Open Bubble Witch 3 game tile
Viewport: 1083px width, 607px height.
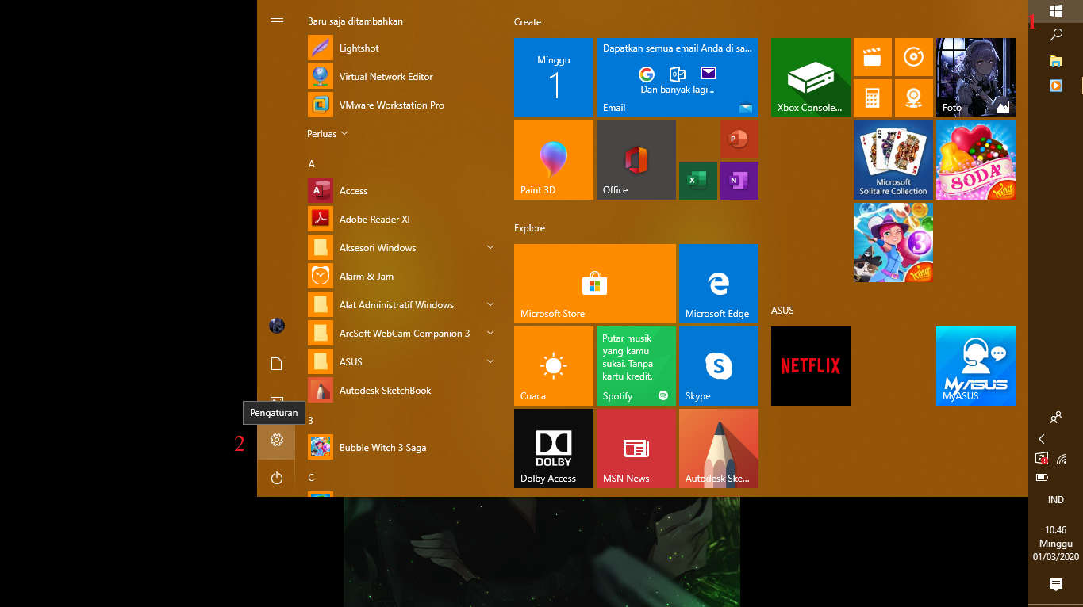click(893, 242)
